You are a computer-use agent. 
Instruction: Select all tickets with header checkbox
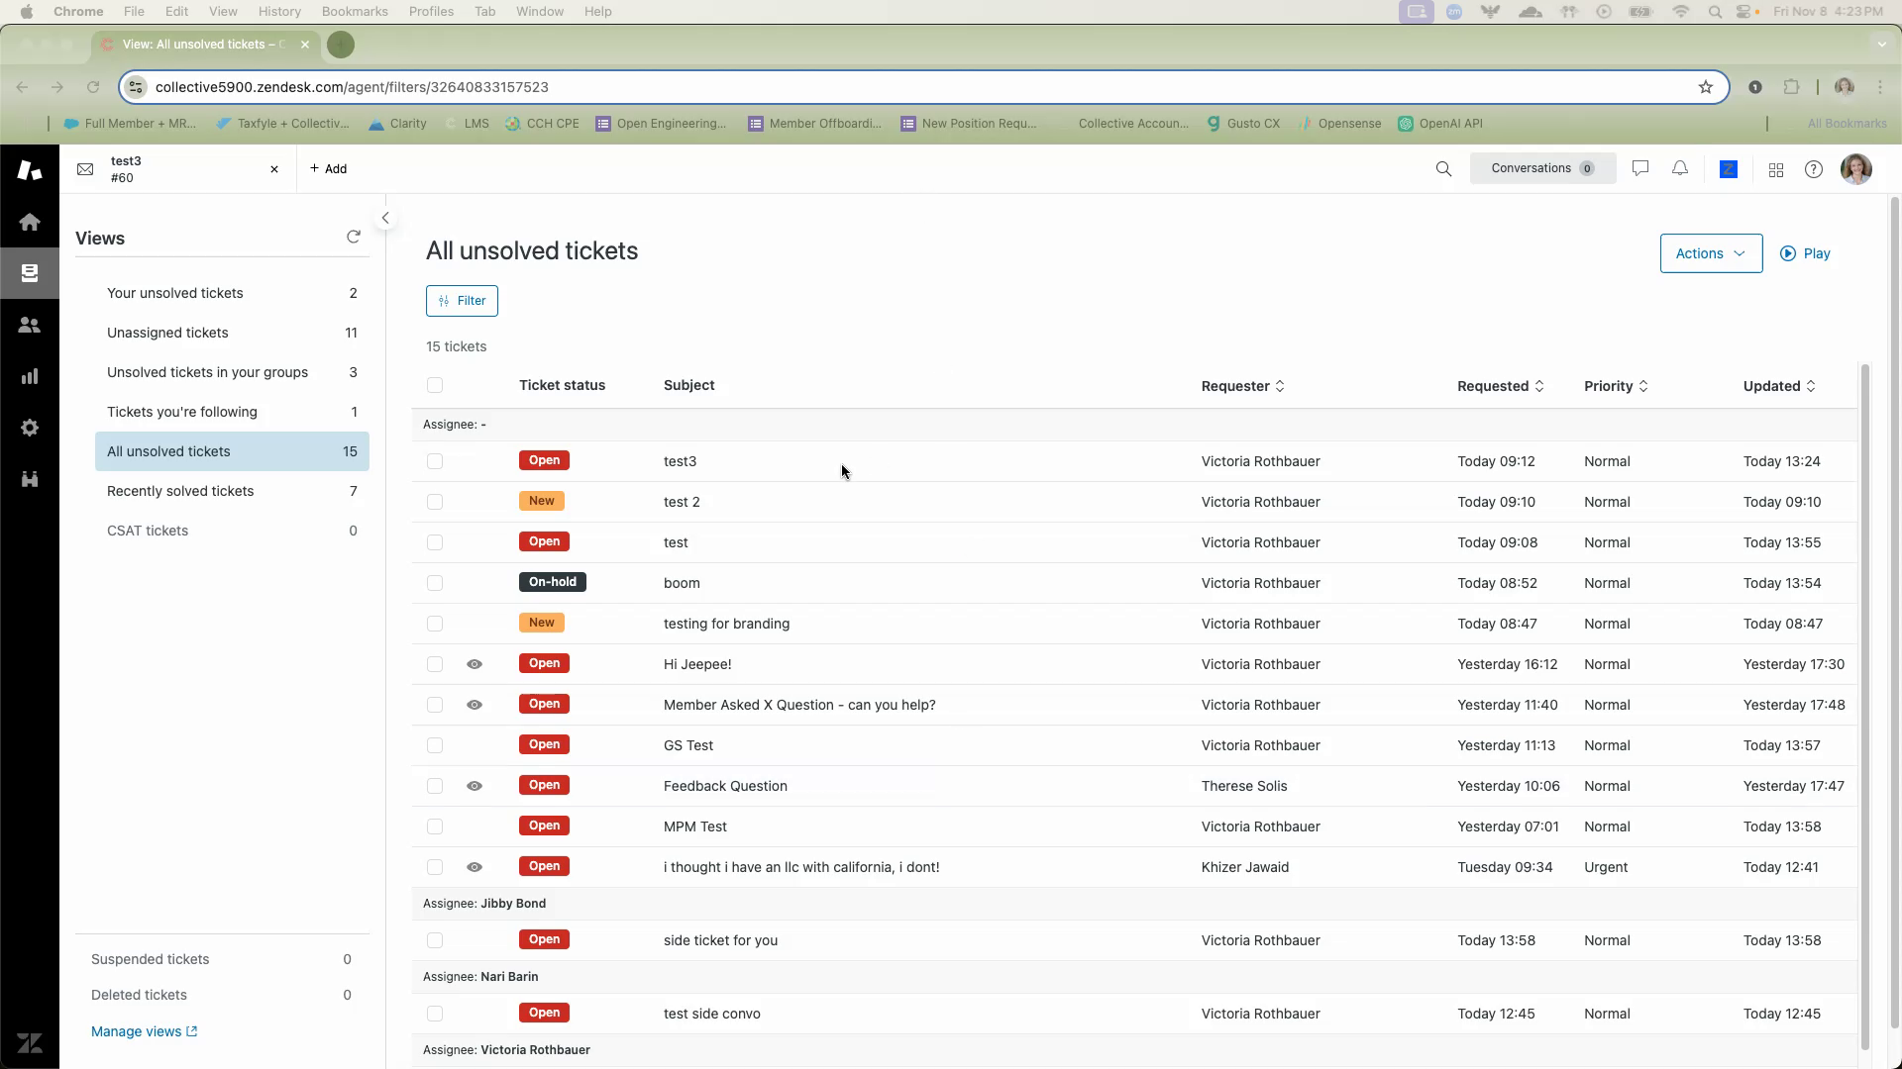point(435,385)
